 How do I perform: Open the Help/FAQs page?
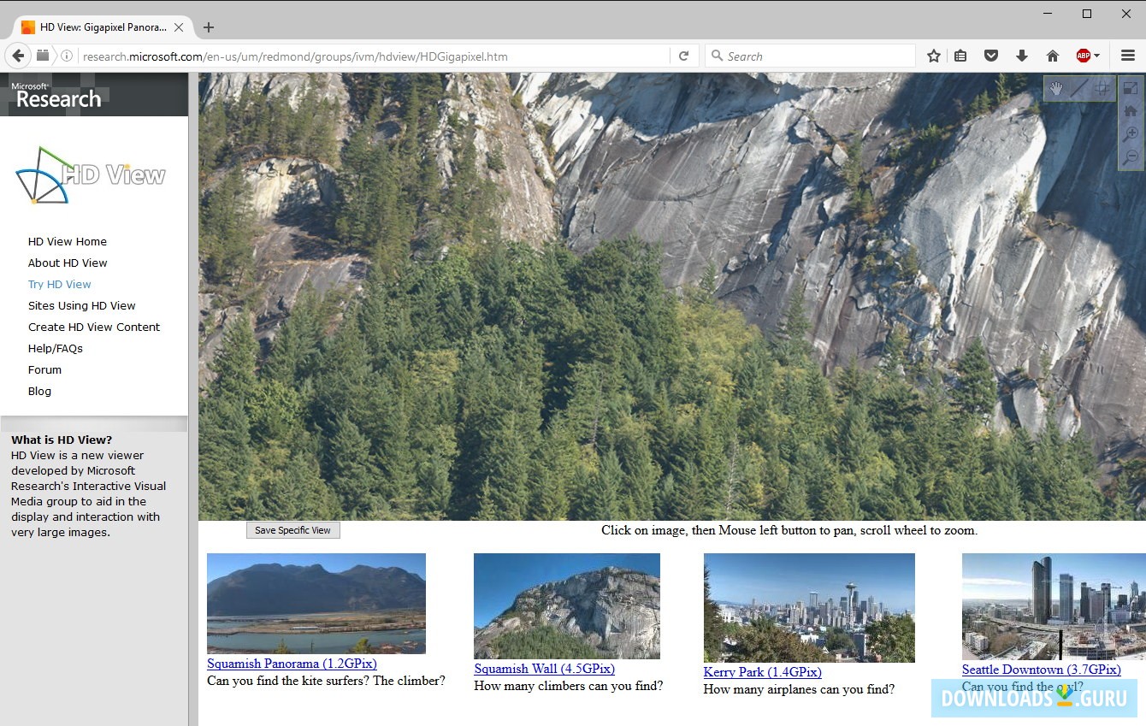56,349
